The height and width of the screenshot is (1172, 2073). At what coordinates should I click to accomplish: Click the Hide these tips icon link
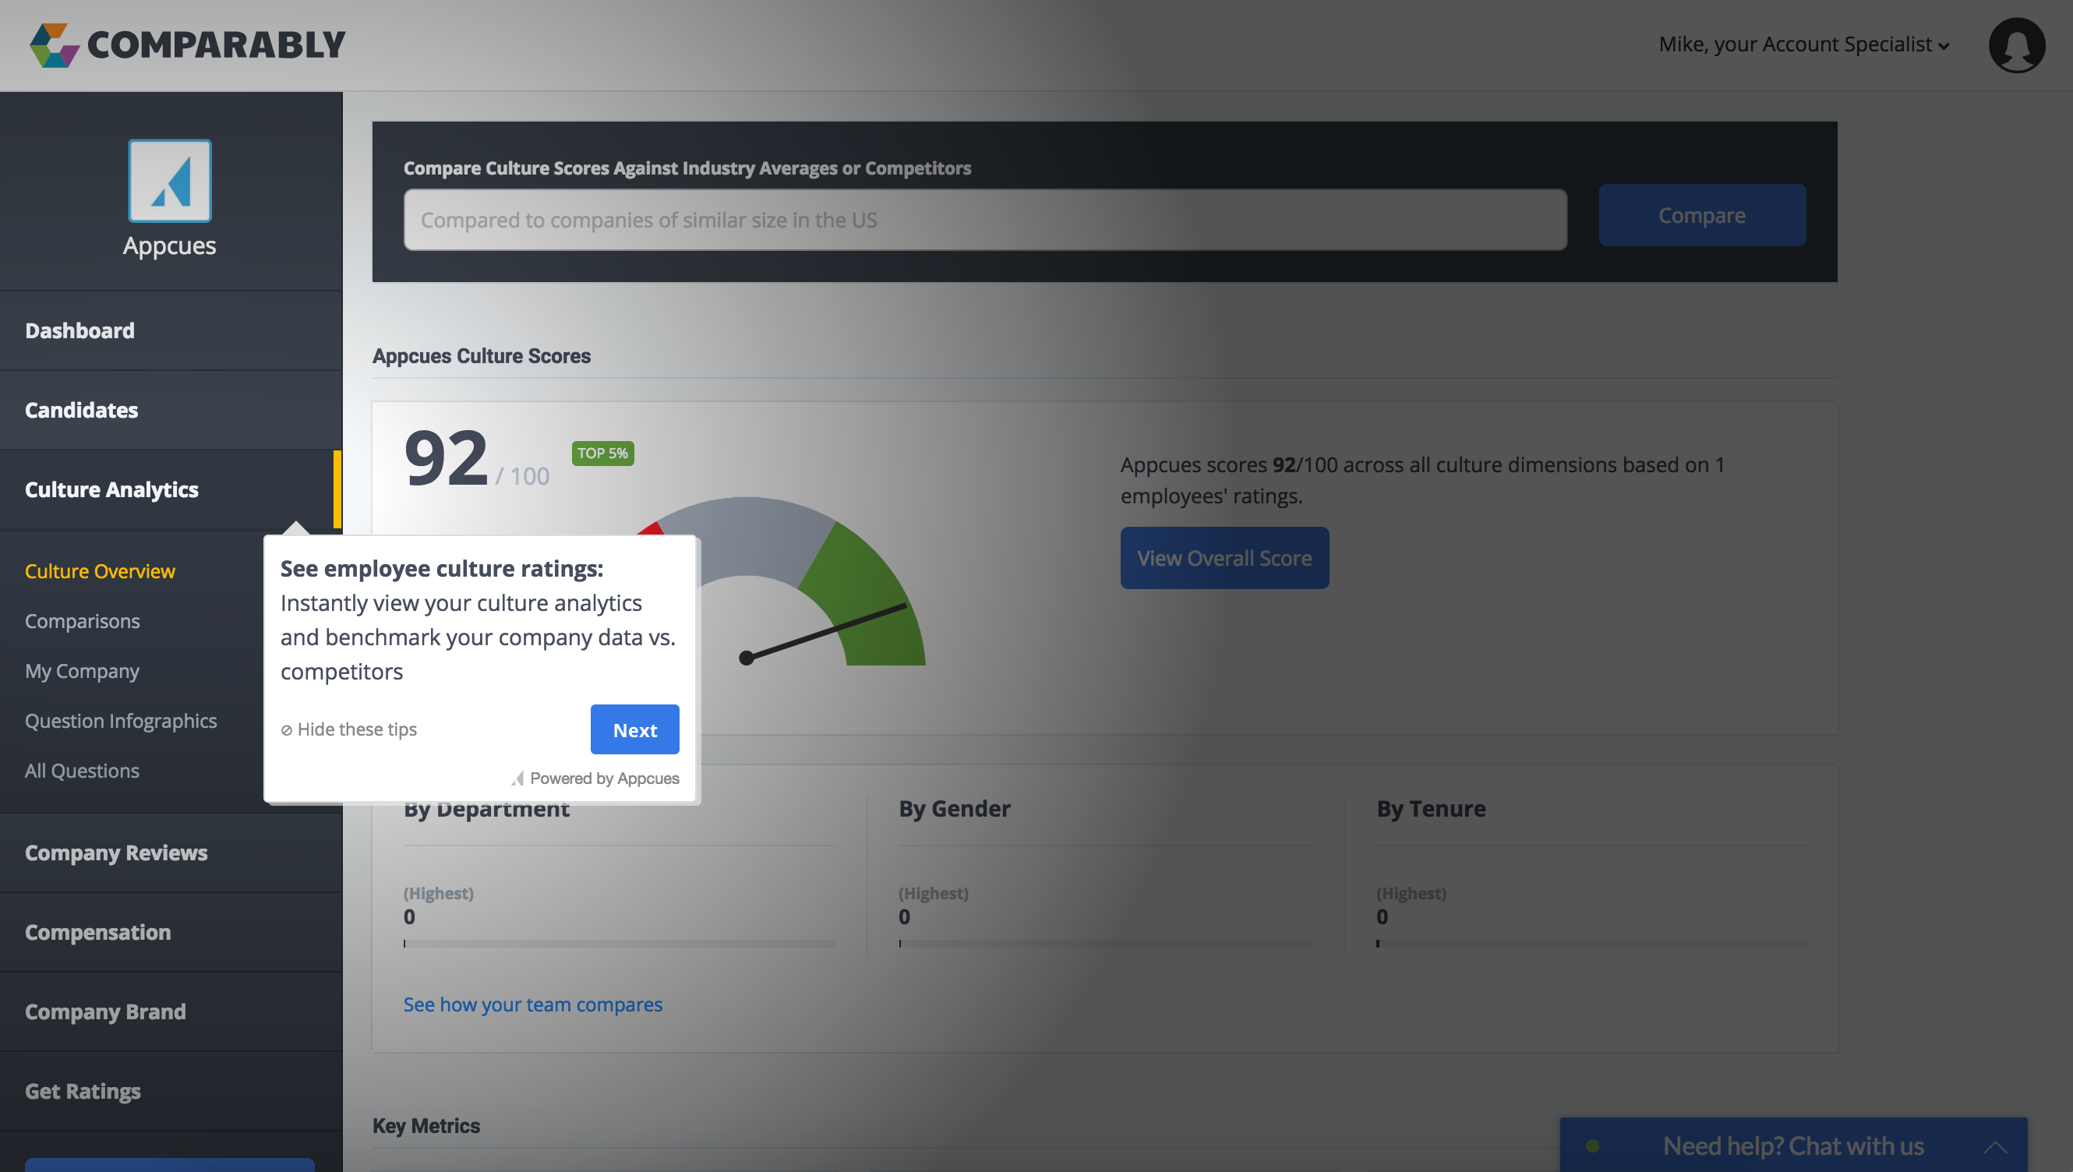point(348,729)
